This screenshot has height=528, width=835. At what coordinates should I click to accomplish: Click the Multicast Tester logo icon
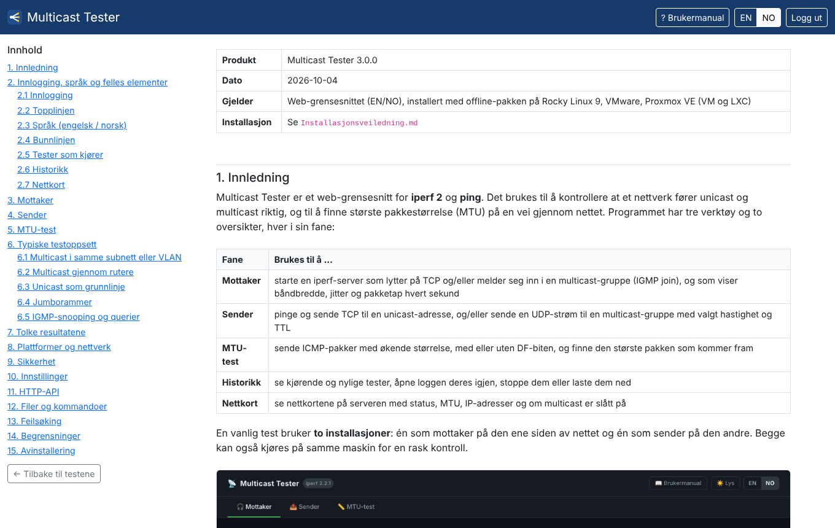click(15, 17)
